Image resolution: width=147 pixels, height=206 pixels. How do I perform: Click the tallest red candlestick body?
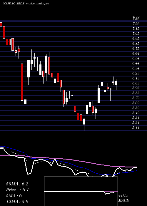(22, 82)
